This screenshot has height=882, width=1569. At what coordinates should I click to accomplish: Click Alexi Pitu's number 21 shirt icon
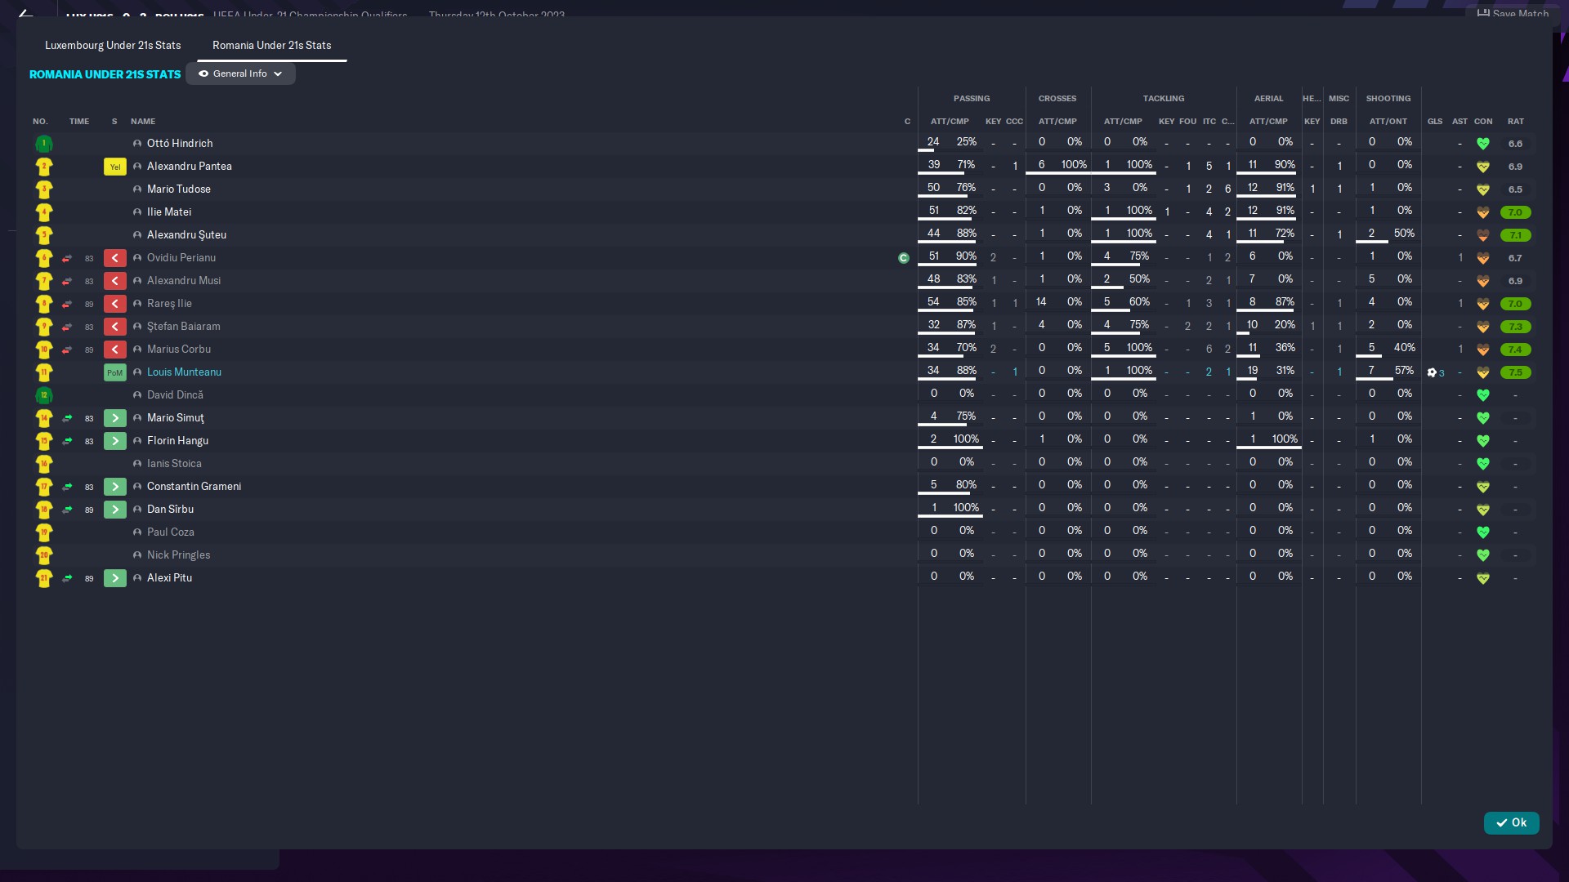44,578
